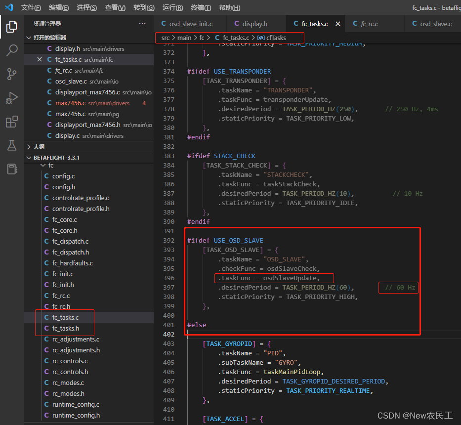Open display.c in open editors list
Screen dimensions: 461x425
coord(89,136)
